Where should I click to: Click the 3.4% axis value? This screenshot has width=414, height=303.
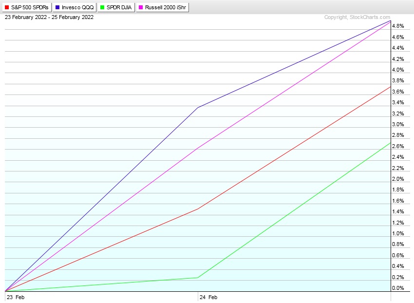click(398, 102)
